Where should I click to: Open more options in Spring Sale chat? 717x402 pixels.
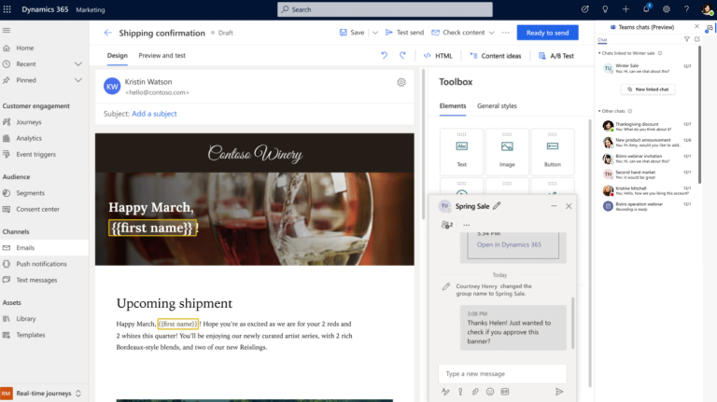click(x=467, y=225)
